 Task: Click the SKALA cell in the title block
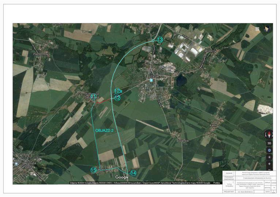(268, 182)
